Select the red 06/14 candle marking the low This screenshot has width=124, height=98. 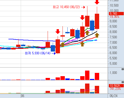(58, 46)
